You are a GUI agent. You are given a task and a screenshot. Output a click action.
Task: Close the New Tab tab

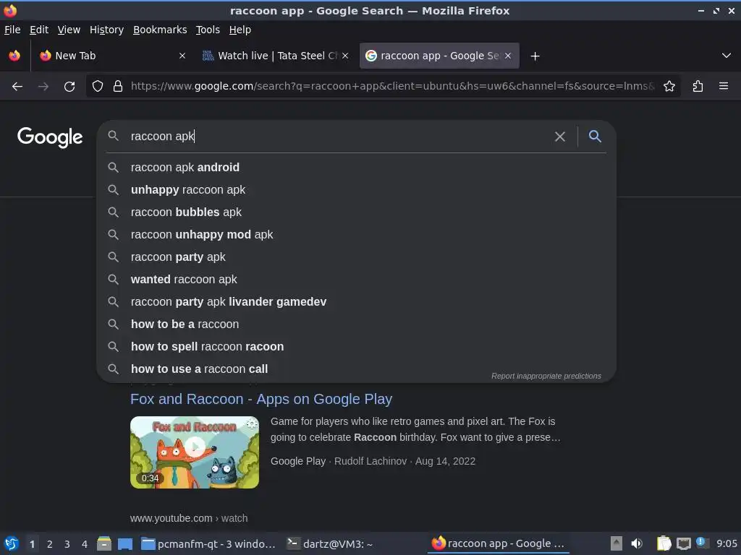tap(182, 56)
